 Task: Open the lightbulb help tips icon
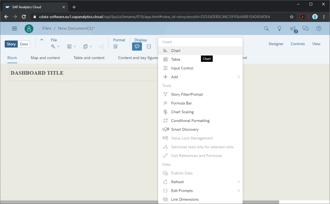pyautogui.click(x=279, y=28)
